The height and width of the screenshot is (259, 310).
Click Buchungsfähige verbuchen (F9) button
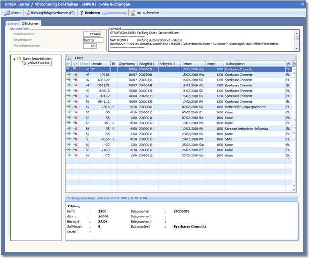tap(51, 13)
